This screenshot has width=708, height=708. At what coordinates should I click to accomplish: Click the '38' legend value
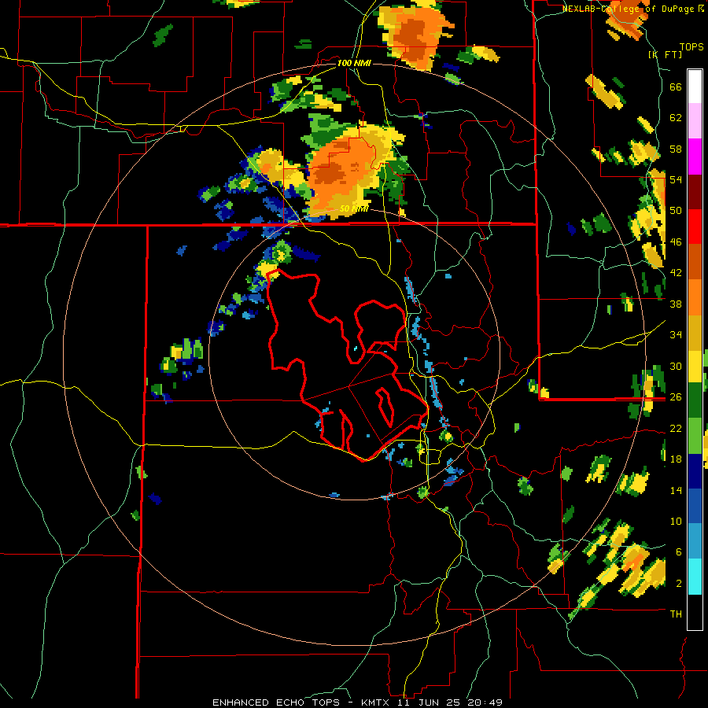click(x=676, y=304)
